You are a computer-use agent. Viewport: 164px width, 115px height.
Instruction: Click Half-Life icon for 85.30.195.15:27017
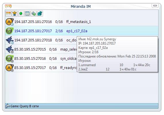[x=9, y=68]
